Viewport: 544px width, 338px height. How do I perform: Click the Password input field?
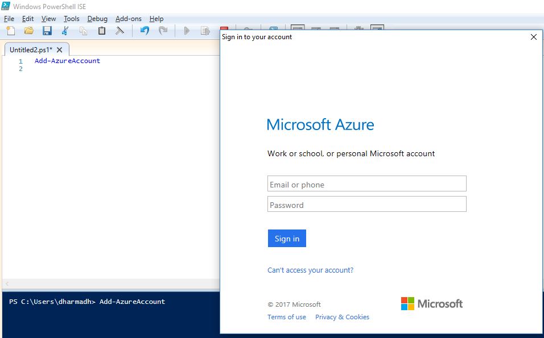366,205
